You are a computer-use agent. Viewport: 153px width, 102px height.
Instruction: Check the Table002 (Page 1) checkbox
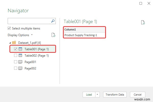point(16,55)
